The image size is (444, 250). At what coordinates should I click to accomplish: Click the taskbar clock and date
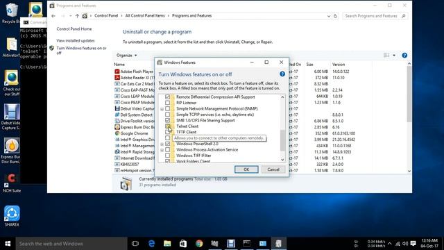429,243
